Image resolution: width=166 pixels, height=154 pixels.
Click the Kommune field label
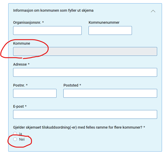22,43
